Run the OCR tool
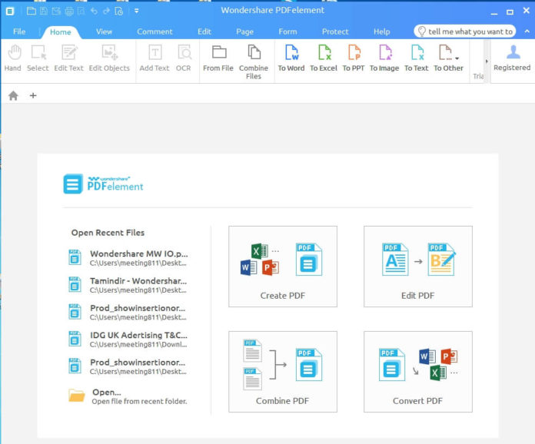Viewport: 535px width, 444px height. (184, 58)
